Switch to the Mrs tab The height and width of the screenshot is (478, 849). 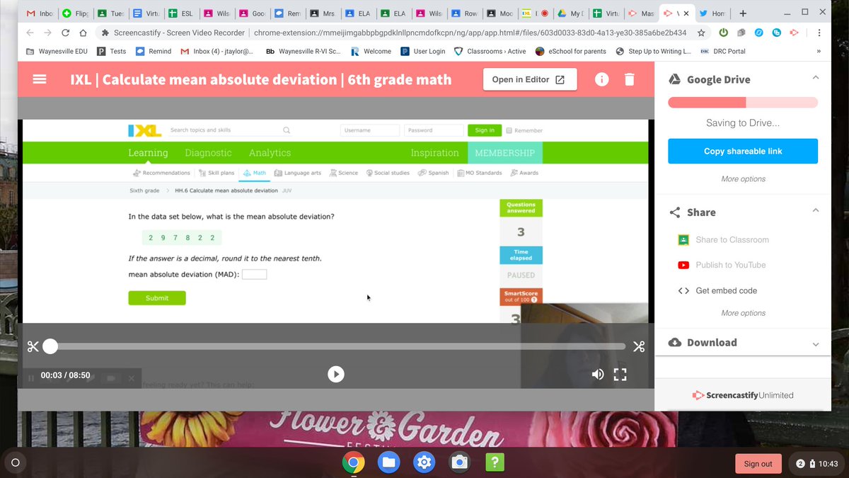click(x=323, y=13)
